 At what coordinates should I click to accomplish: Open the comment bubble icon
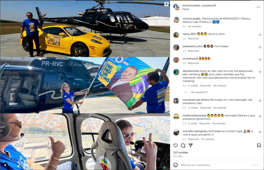click(183, 146)
